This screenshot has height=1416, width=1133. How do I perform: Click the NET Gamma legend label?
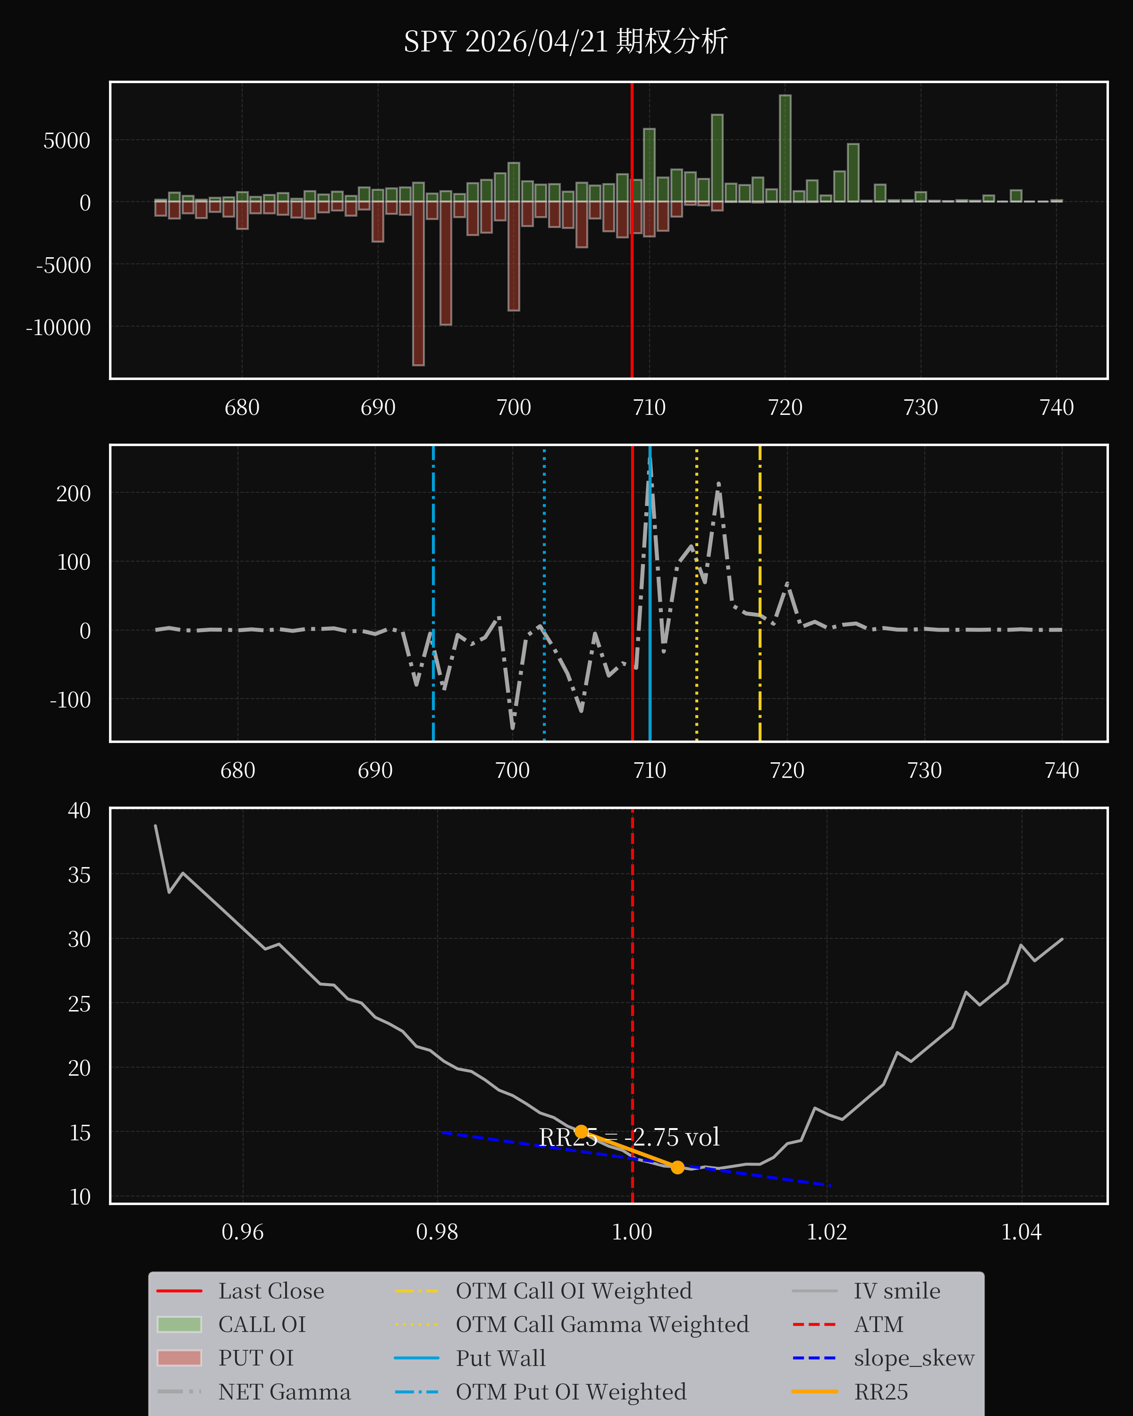tap(284, 1392)
